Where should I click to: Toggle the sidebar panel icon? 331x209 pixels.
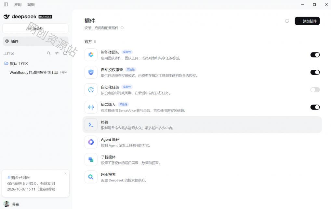coord(6,5)
